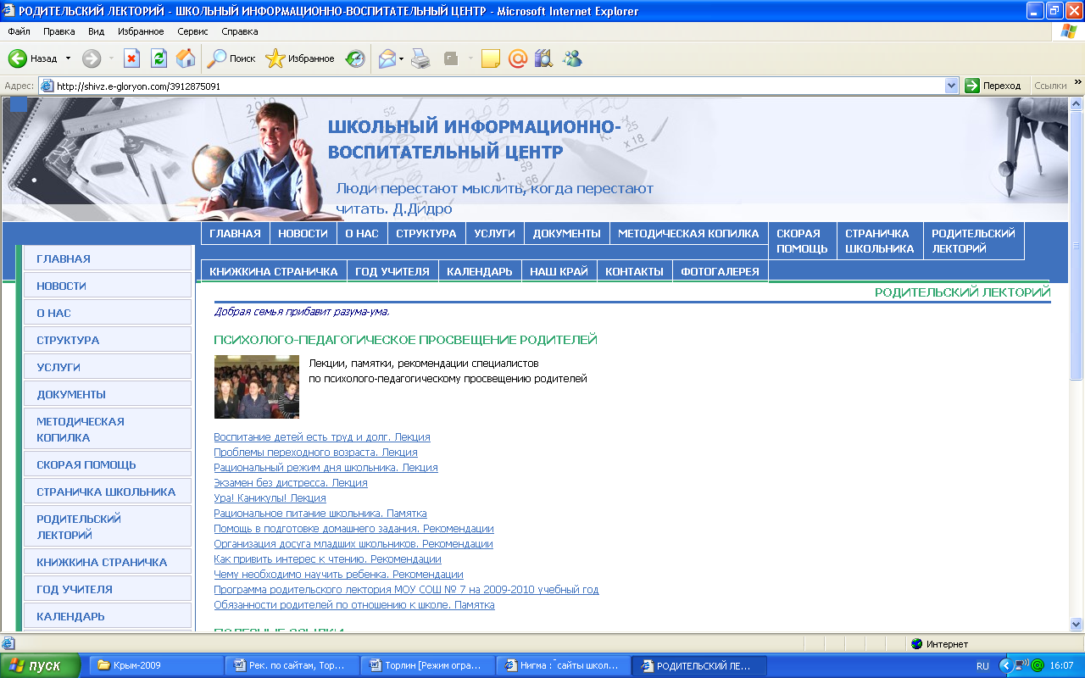The height and width of the screenshot is (678, 1085).
Task: Click the grayed Edit toolbar icon
Action: pyautogui.click(x=452, y=58)
